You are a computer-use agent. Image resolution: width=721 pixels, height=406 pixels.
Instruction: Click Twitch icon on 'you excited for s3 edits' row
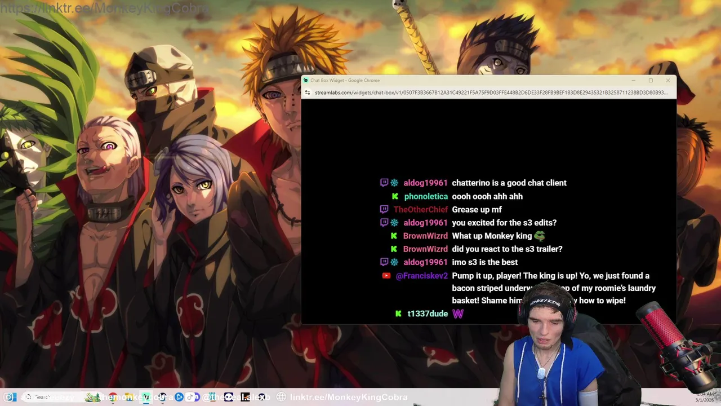click(384, 223)
